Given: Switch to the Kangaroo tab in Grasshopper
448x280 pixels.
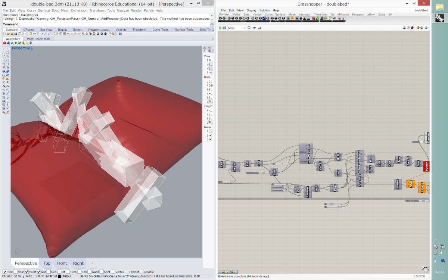Looking at the screenshot, I should (358, 15).
